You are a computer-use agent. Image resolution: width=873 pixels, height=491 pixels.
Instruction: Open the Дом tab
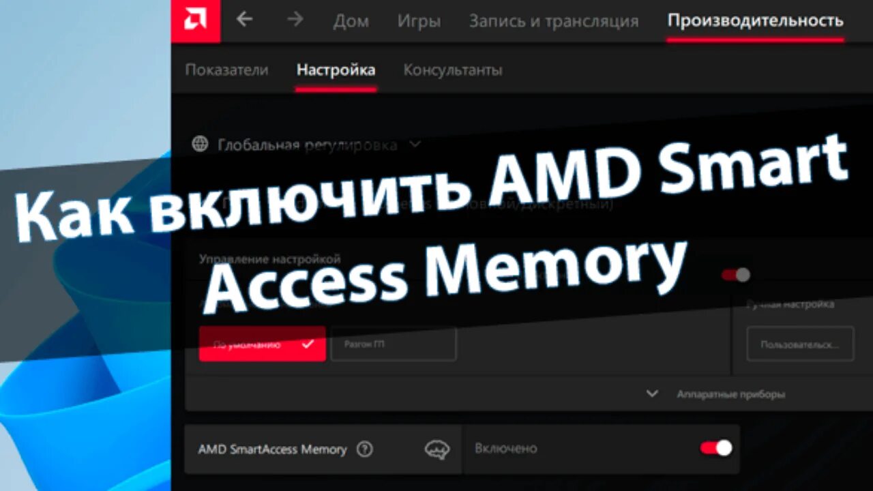click(351, 21)
